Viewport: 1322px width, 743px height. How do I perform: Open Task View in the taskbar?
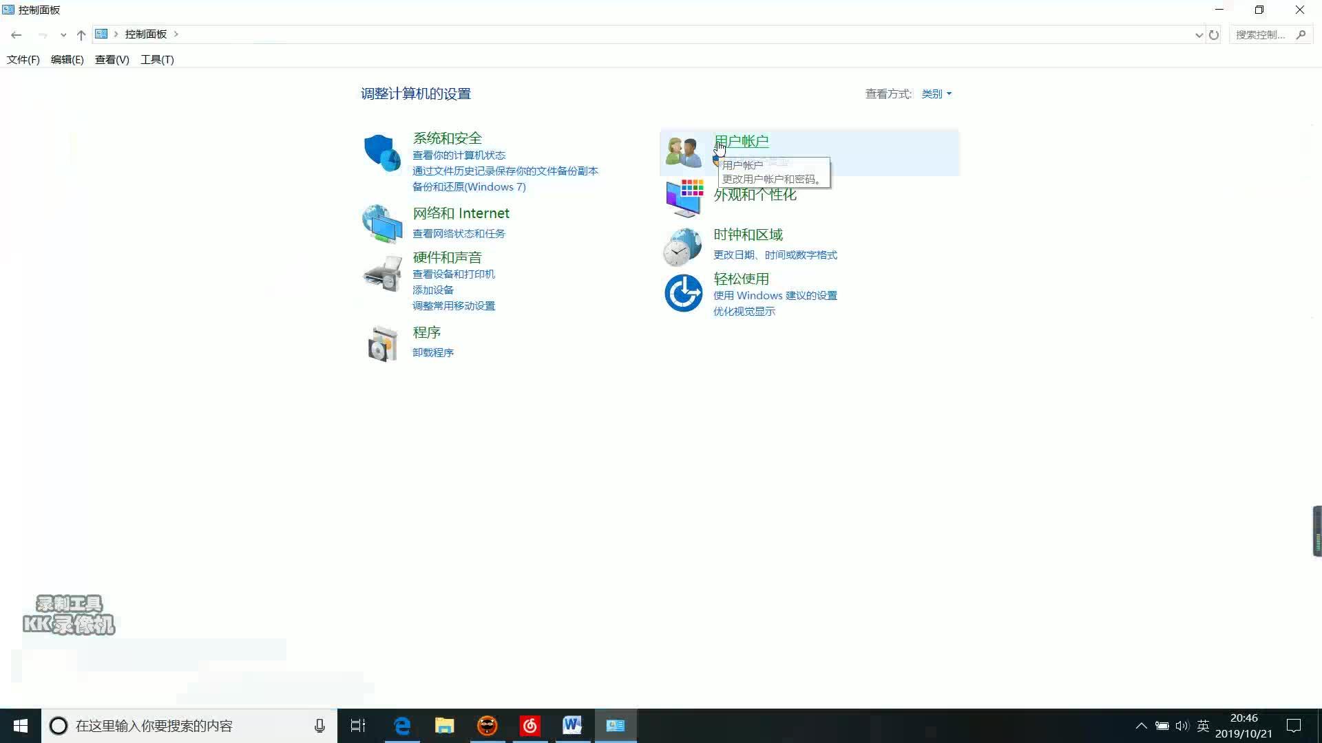(x=358, y=726)
